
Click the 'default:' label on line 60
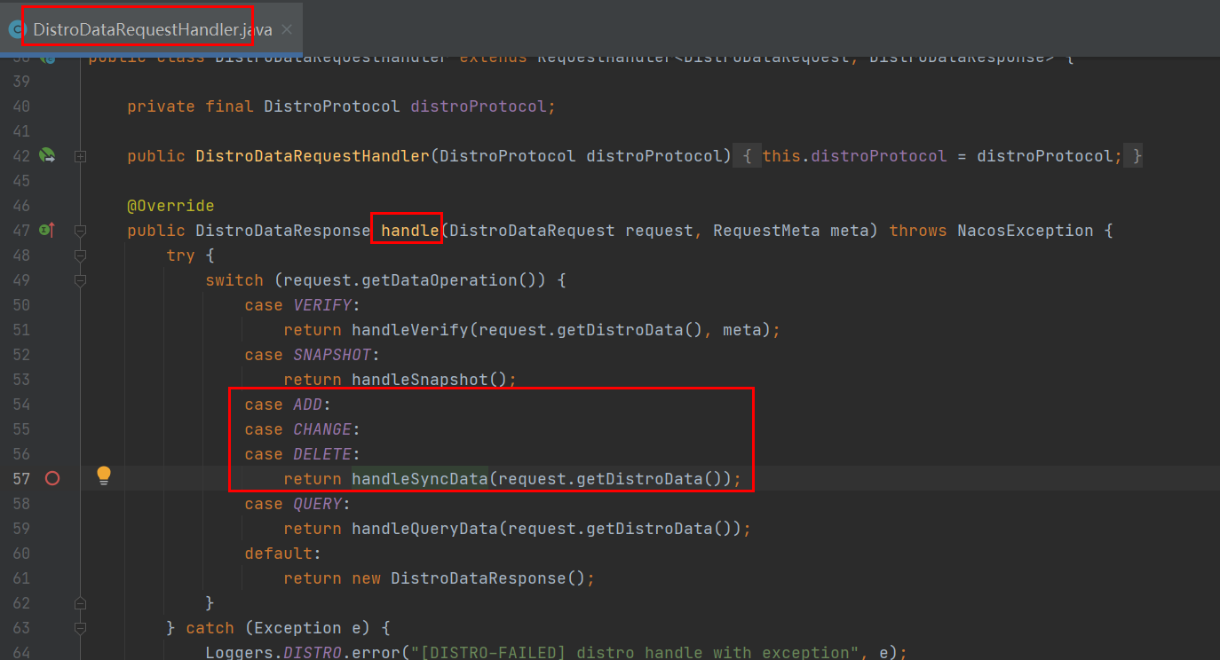tap(283, 554)
